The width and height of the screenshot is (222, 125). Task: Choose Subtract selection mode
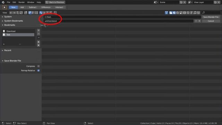[x=33, y=7]
